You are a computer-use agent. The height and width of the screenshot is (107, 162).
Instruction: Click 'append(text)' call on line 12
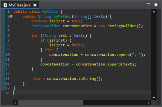tap(121, 64)
